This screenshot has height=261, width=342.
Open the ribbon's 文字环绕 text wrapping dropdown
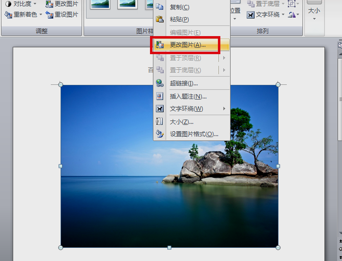tap(266, 15)
